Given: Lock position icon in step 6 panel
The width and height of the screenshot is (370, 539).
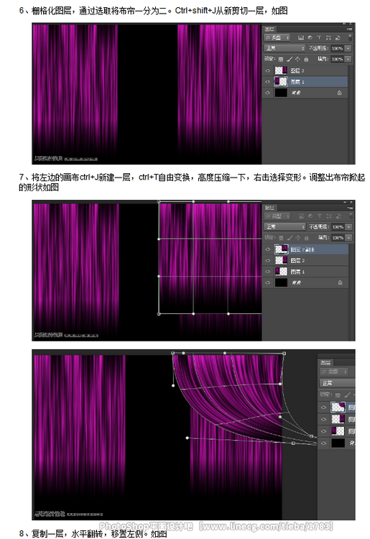Looking at the screenshot, I should 297,59.
